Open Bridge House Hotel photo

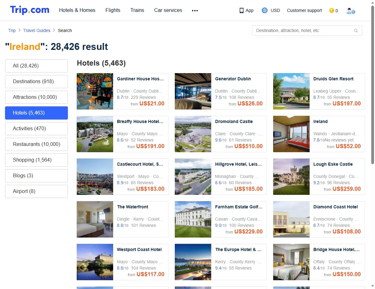pos(291,262)
